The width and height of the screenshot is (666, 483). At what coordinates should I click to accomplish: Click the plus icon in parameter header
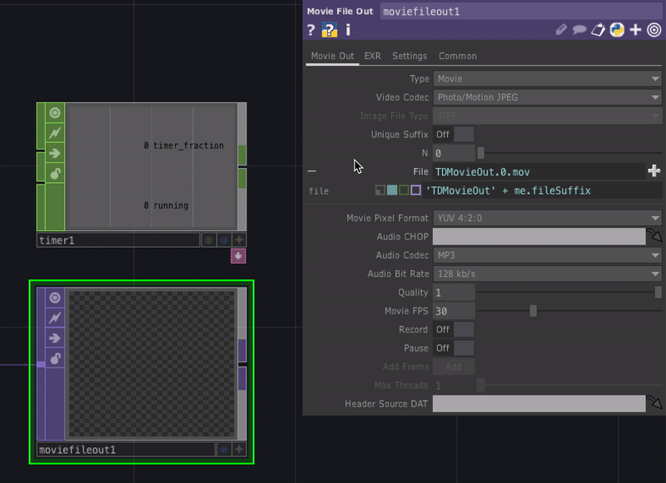point(635,30)
